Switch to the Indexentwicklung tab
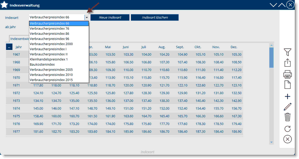The height and width of the screenshot is (159, 299). pos(19,39)
